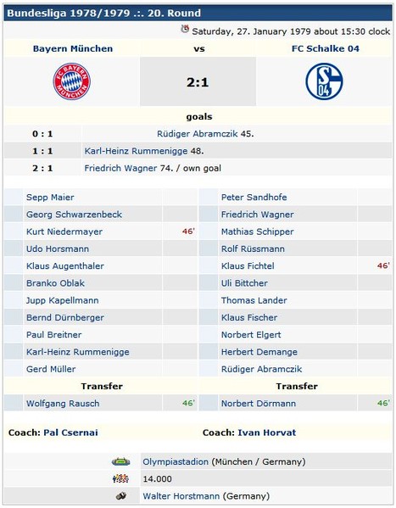Click the Bayern München club crest
Screen dimensions: 396x508
pos(72,81)
